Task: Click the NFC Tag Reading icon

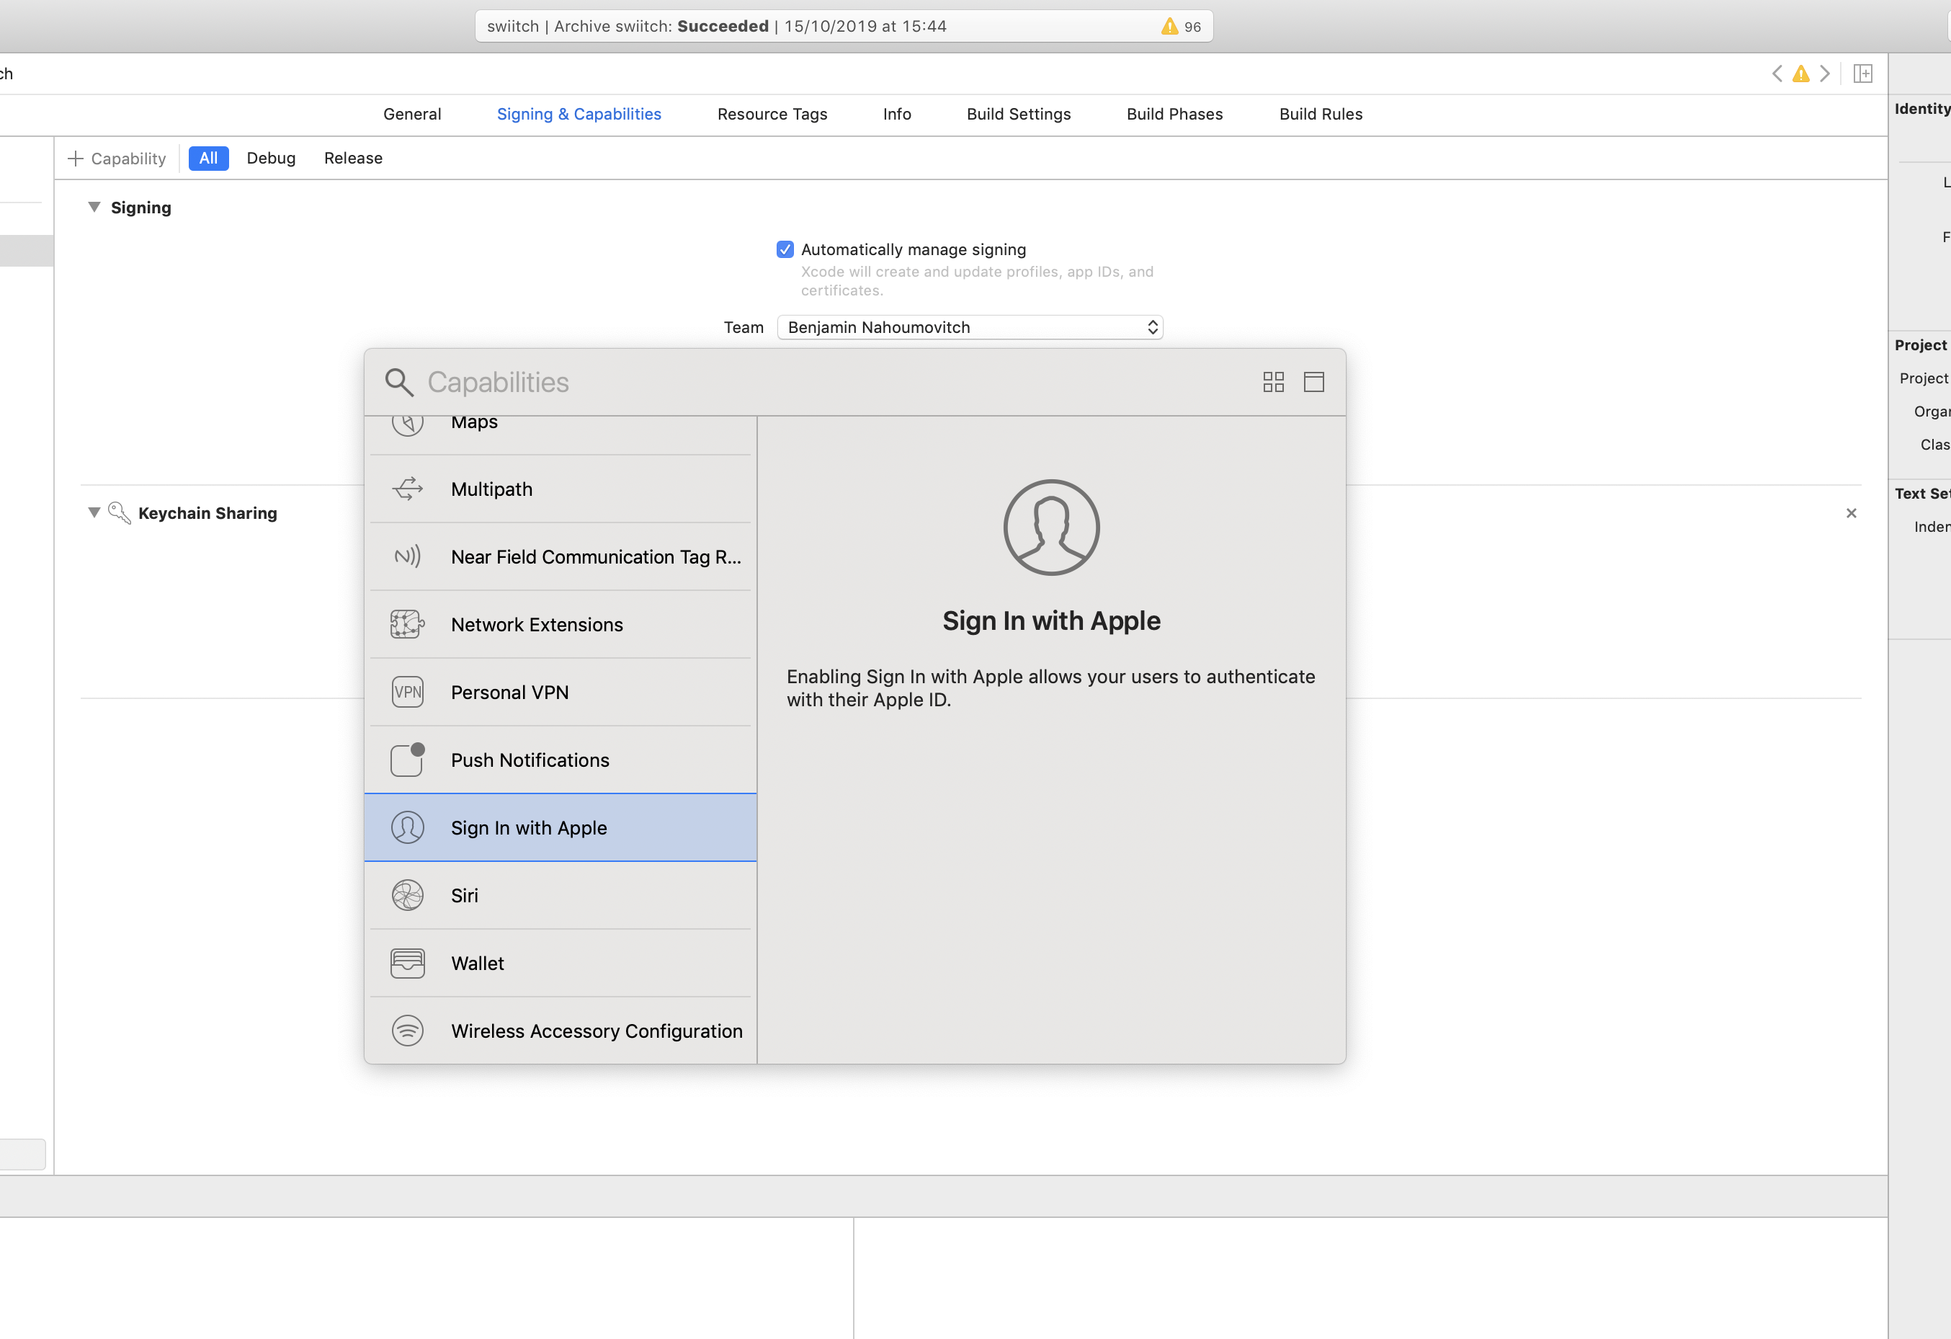Action: tap(407, 556)
